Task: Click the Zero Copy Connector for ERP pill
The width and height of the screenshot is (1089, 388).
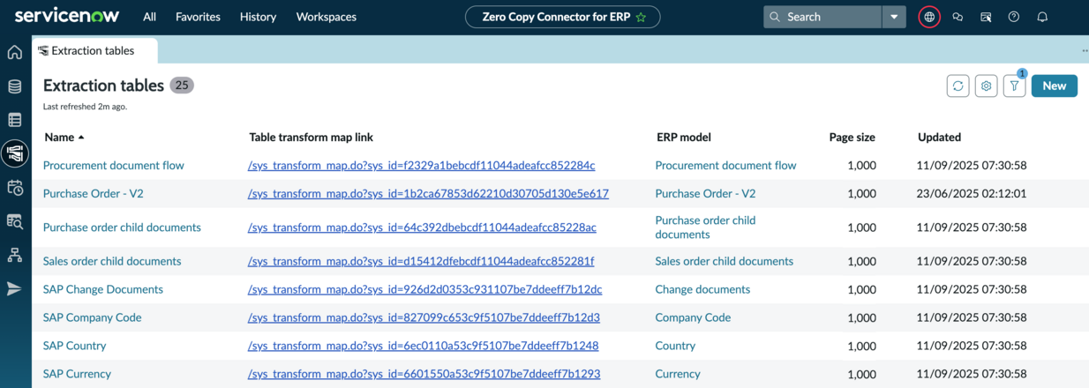Action: pos(562,17)
